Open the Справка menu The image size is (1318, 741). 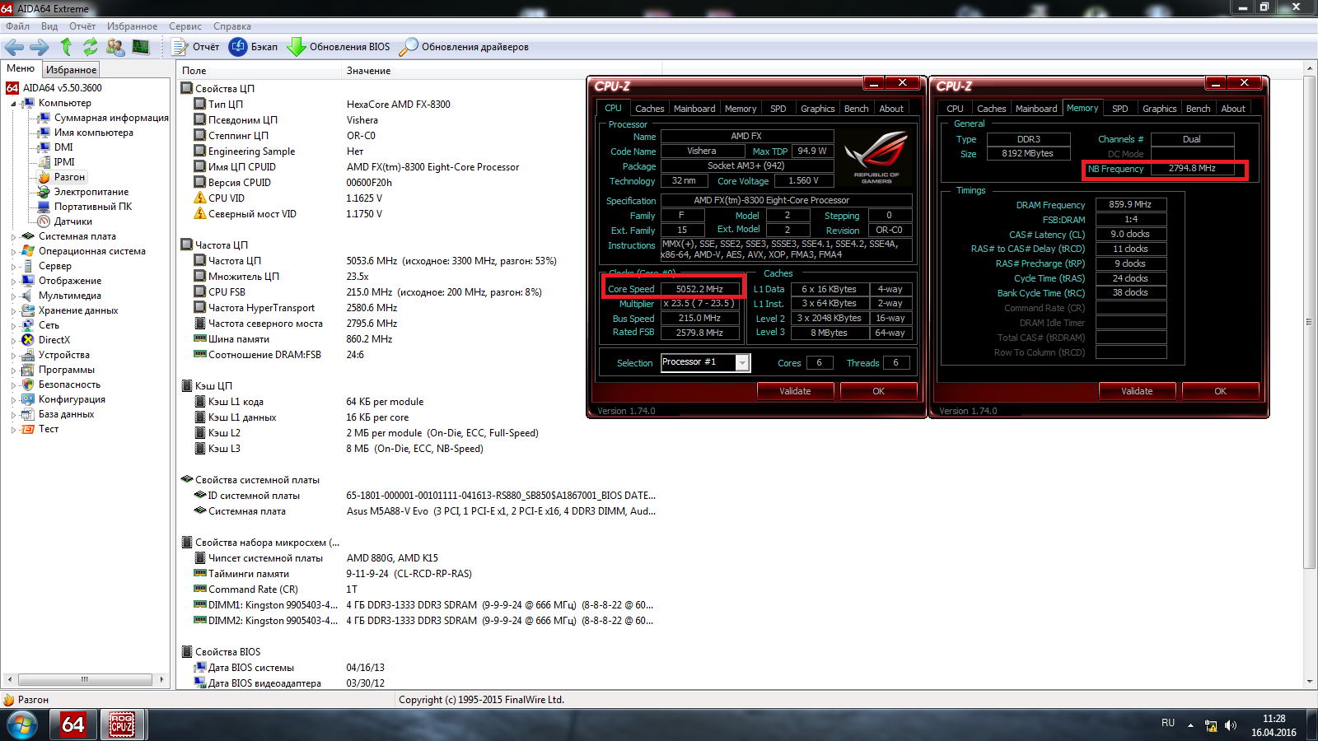click(232, 26)
